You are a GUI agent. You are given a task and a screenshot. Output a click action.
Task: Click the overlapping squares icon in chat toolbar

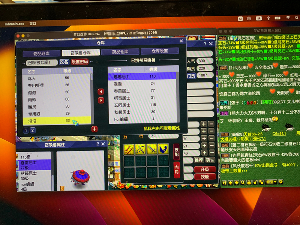(x=261, y=182)
